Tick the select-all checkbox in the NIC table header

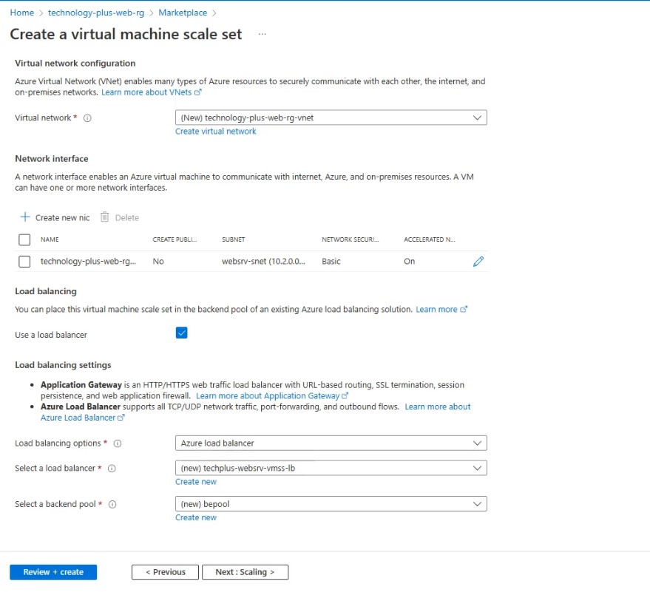24,239
